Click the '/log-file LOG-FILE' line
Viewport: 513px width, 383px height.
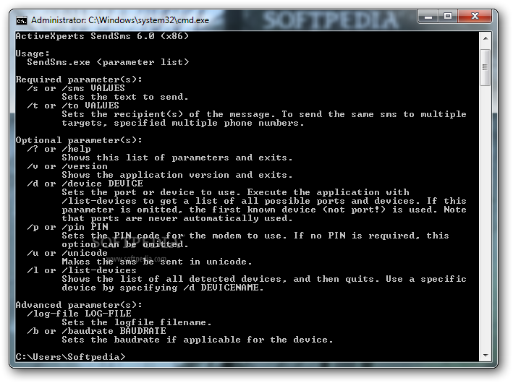[79, 314]
